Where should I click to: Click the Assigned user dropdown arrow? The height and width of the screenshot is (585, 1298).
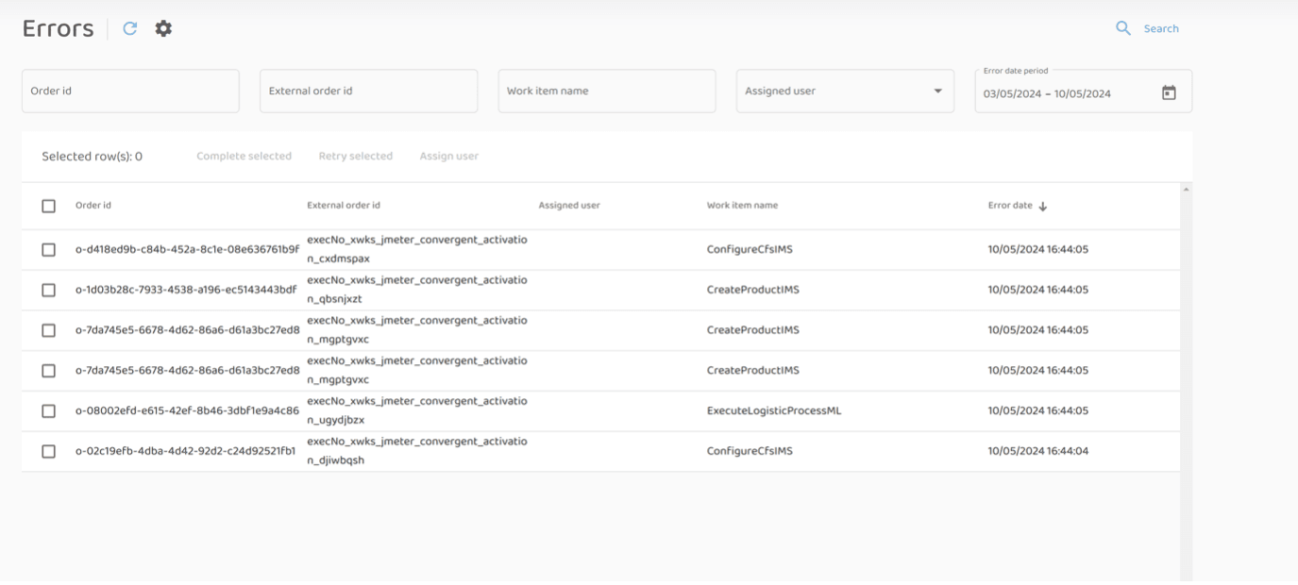(x=937, y=92)
